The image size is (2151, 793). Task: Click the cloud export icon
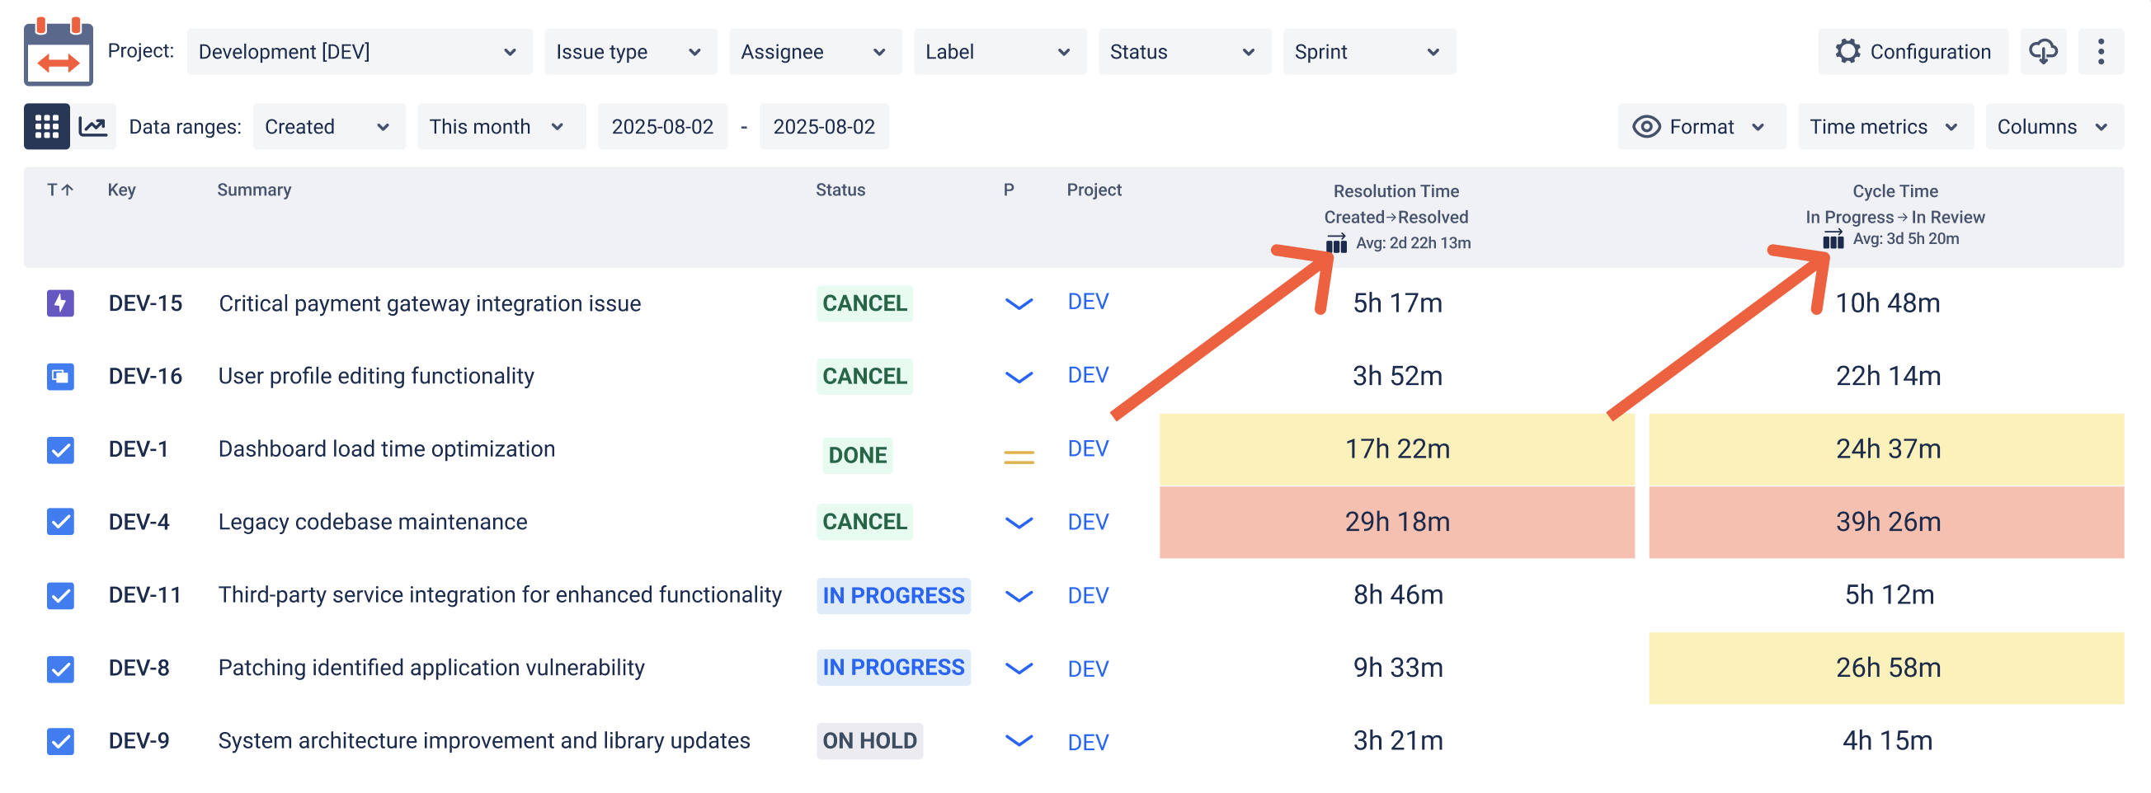(2043, 52)
